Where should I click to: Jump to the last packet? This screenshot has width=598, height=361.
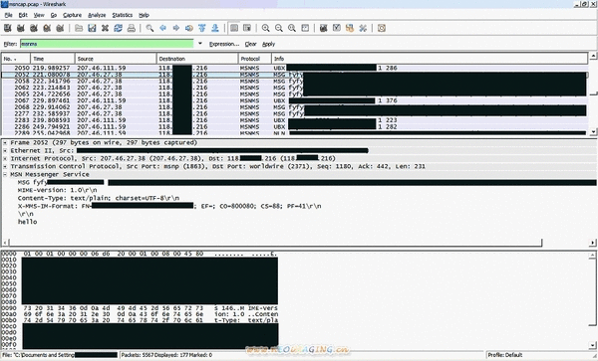[215, 28]
